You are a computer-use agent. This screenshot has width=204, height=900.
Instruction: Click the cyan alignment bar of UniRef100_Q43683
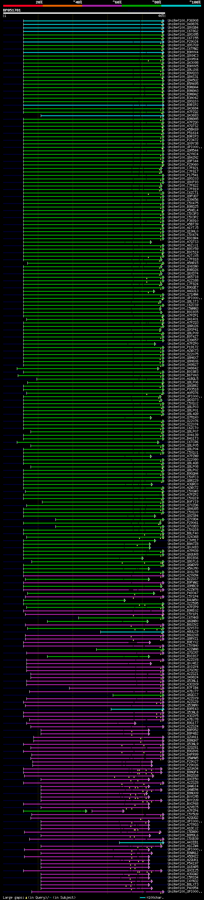[102, 115]
